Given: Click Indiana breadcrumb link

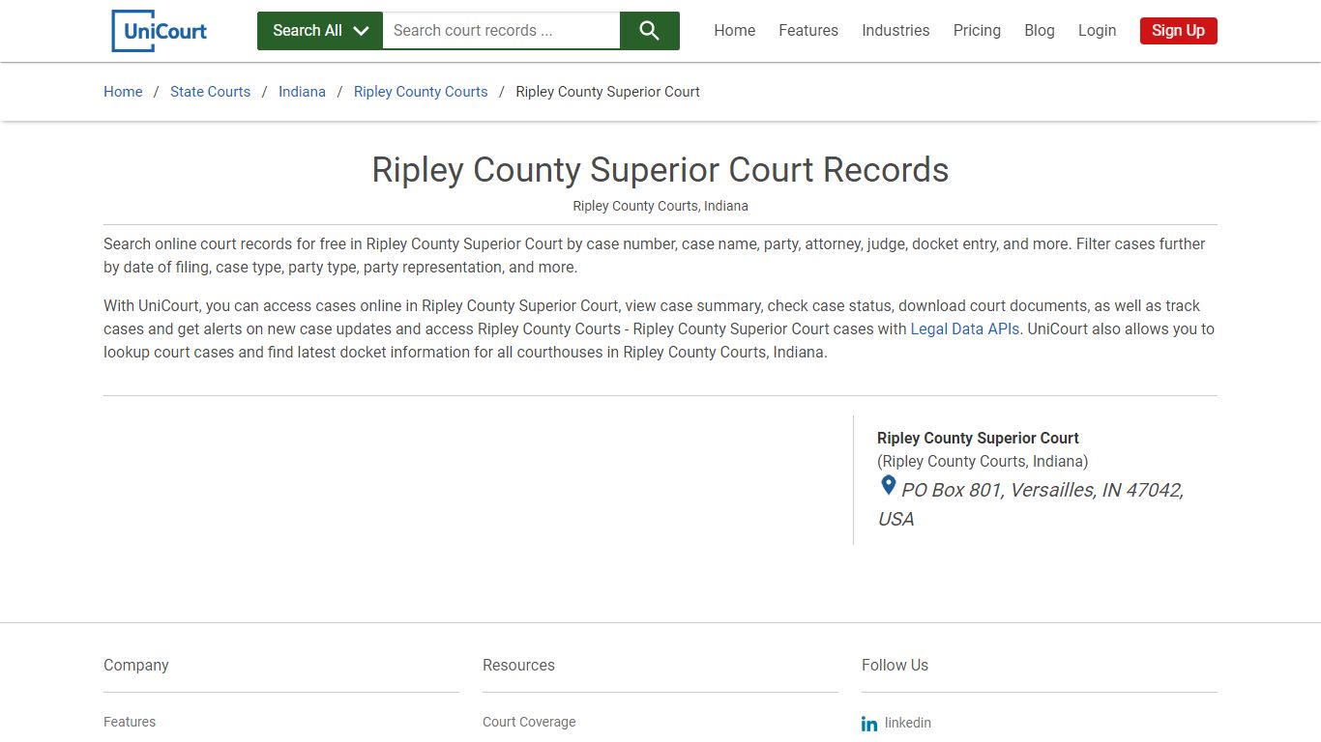Looking at the screenshot, I should click(302, 92).
